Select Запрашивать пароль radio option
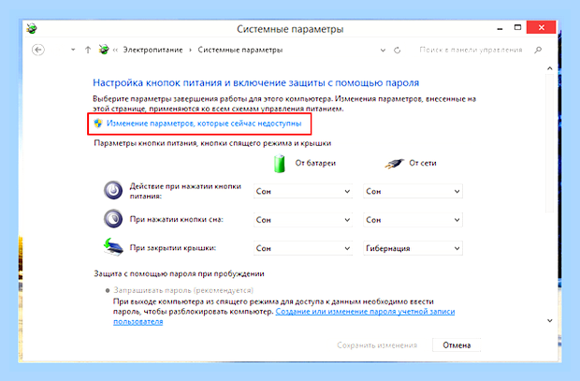 coord(108,290)
